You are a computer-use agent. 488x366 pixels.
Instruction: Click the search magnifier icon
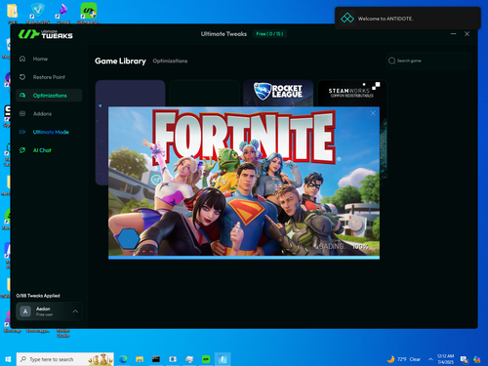391,61
